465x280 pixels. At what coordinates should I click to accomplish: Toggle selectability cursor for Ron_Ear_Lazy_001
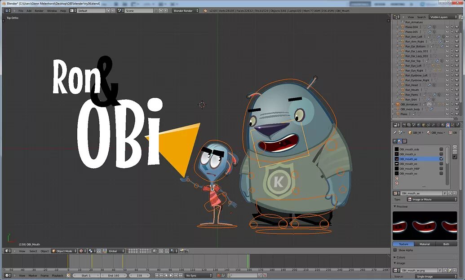tap(452, 51)
